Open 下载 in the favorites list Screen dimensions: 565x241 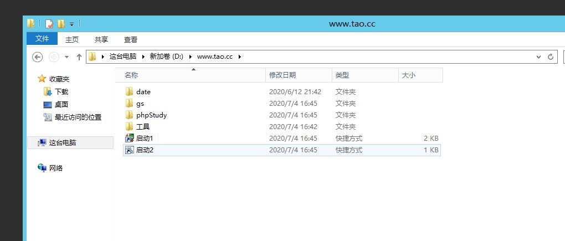click(x=61, y=92)
